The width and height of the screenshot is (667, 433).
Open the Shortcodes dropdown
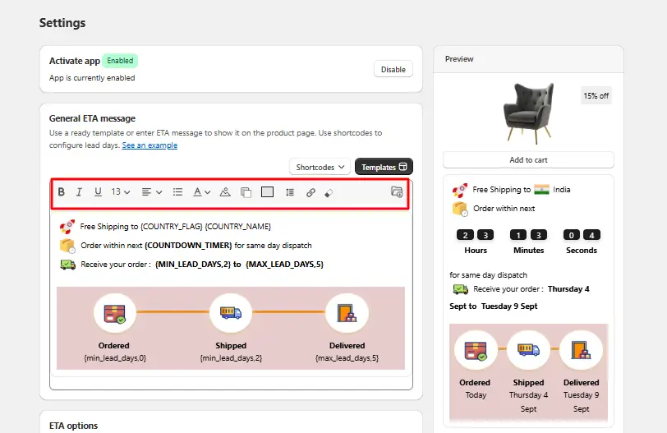point(320,167)
